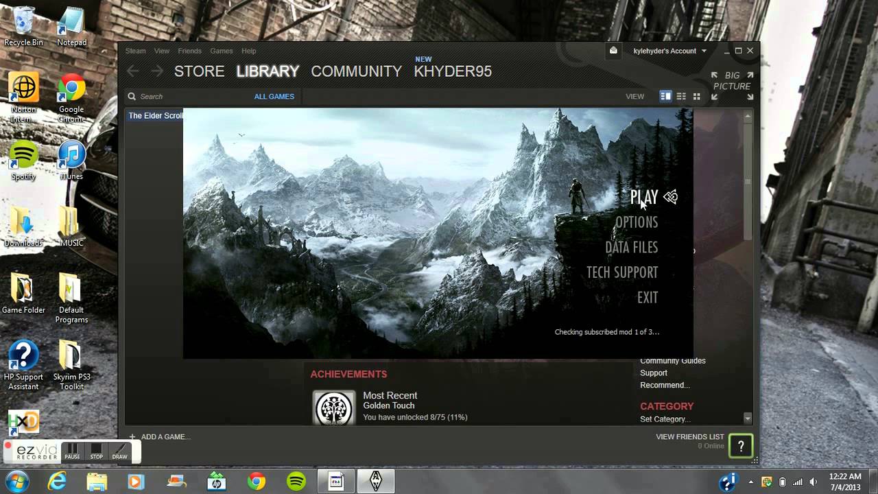Image resolution: width=878 pixels, height=494 pixels.
Task: Click the Golden Touch achievement icon
Action: pos(334,408)
